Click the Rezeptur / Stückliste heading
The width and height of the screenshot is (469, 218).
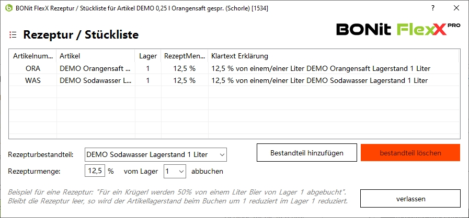(x=81, y=35)
